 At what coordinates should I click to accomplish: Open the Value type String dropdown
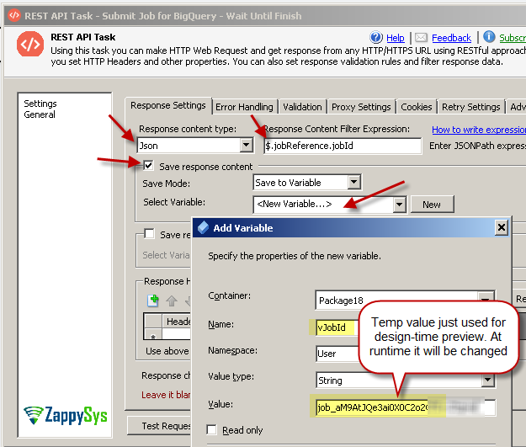pos(487,380)
